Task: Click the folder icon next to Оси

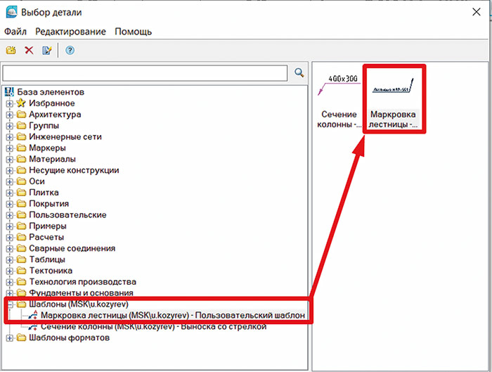Action: [x=21, y=181]
